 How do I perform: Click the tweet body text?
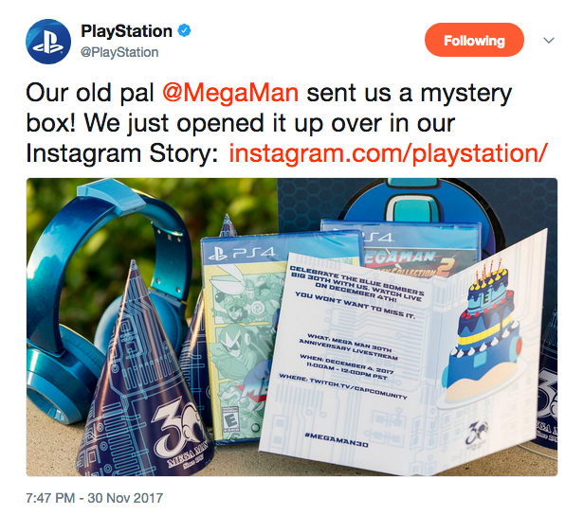(286, 123)
